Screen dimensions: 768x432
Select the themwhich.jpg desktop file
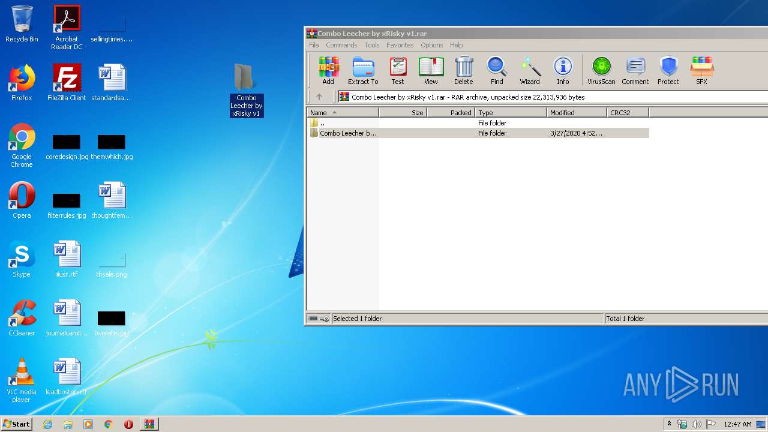(x=112, y=147)
